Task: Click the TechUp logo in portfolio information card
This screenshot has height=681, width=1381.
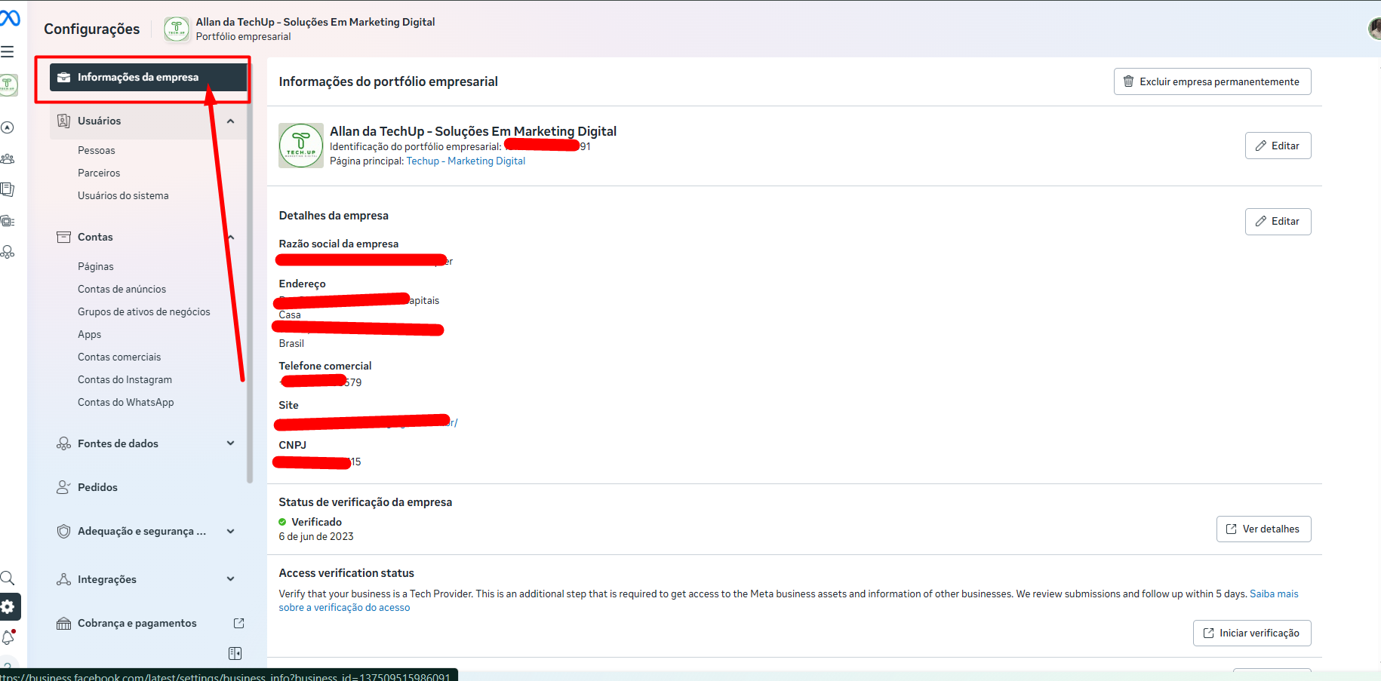Action: click(301, 146)
